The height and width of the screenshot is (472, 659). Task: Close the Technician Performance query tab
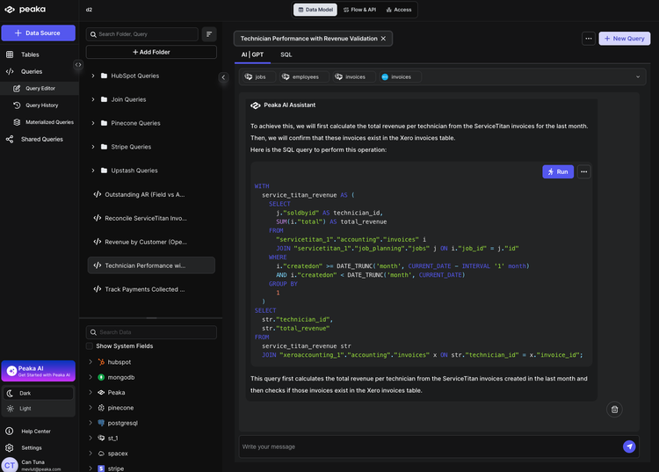[383, 39]
